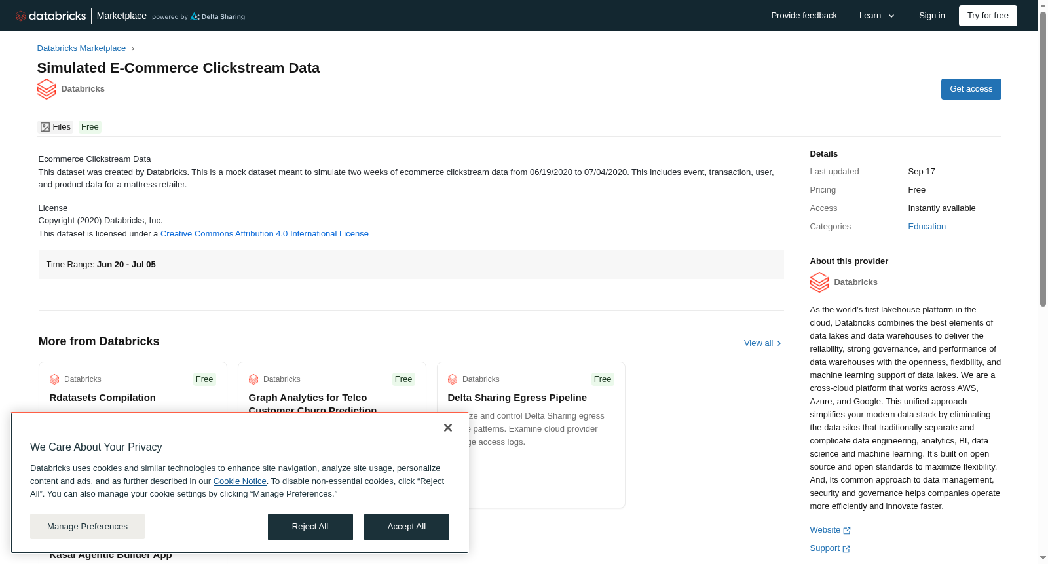Screen dimensions: 1048x564
Task: Click provider icon on Delta Sharing Egress card
Action: pyautogui.click(x=453, y=379)
